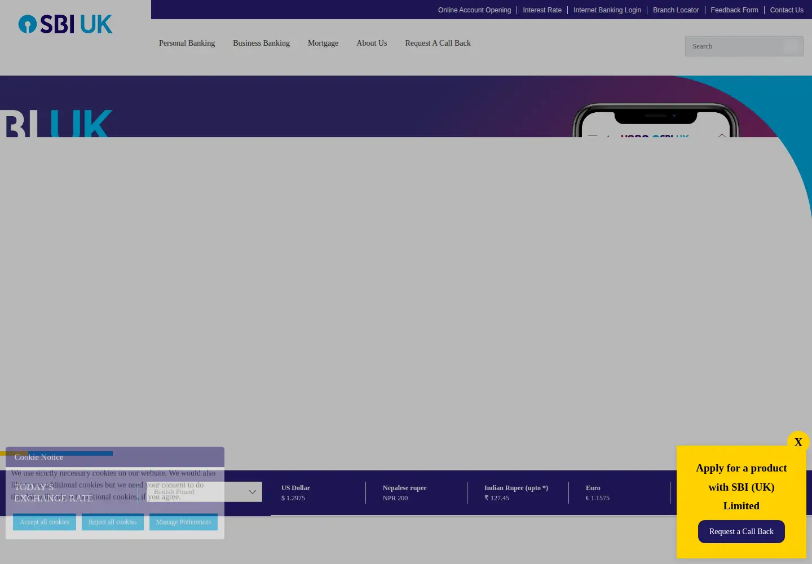
Task: Select the Indian Rupee rate ₹ 127.45
Action: pyautogui.click(x=516, y=493)
